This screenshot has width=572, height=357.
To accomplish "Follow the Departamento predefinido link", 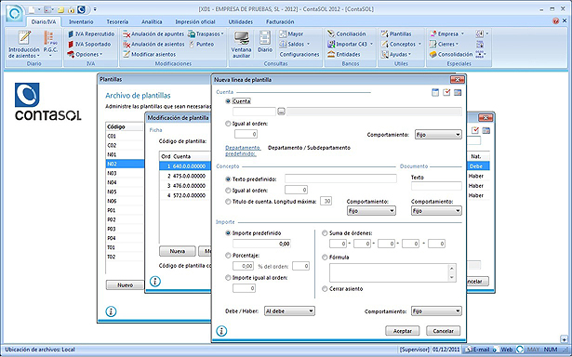I will point(243,151).
